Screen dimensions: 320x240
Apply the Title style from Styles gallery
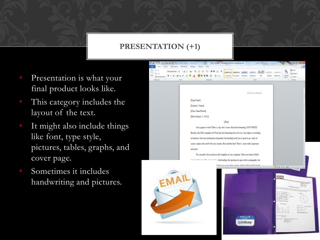pyautogui.click(x=261, y=73)
